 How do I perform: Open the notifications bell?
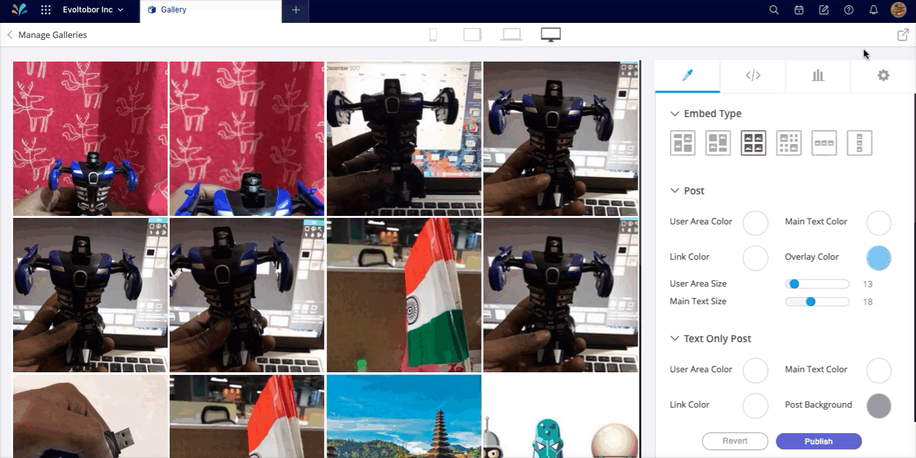(873, 10)
